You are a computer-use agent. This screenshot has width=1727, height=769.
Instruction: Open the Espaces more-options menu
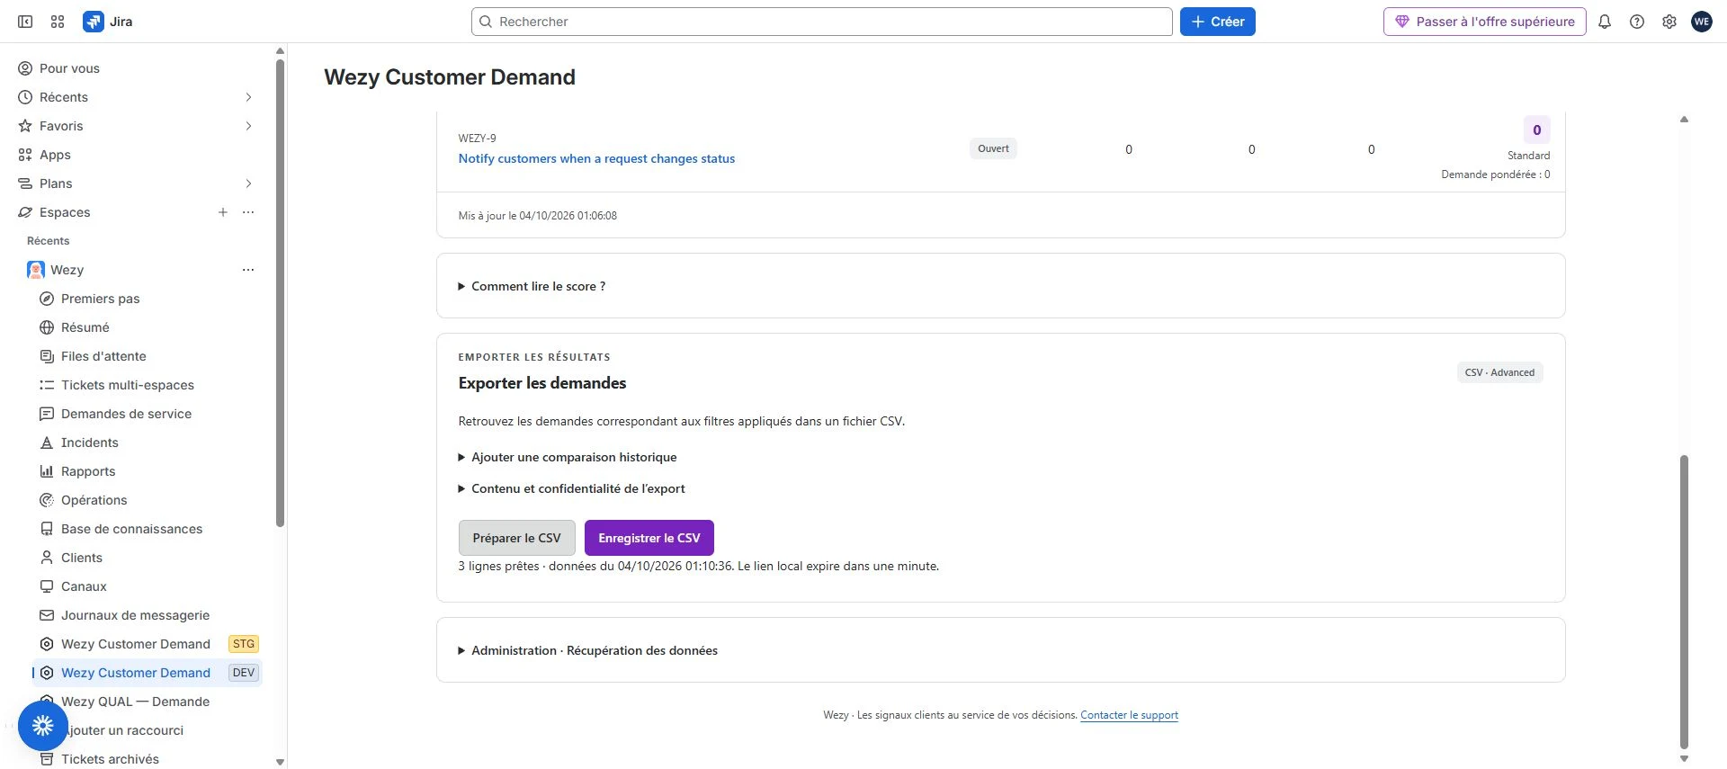click(248, 212)
